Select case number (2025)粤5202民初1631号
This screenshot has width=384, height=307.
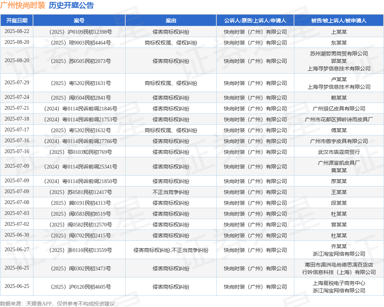click(81, 83)
